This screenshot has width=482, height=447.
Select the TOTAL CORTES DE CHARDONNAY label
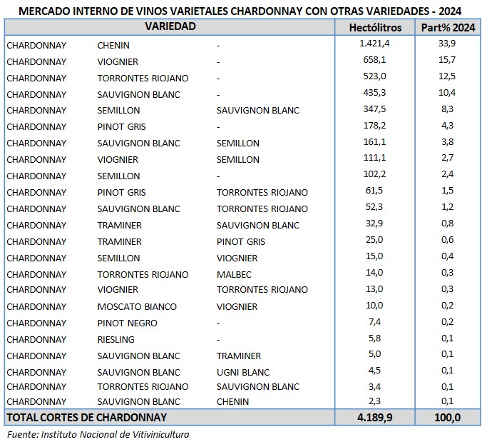[x=86, y=417]
